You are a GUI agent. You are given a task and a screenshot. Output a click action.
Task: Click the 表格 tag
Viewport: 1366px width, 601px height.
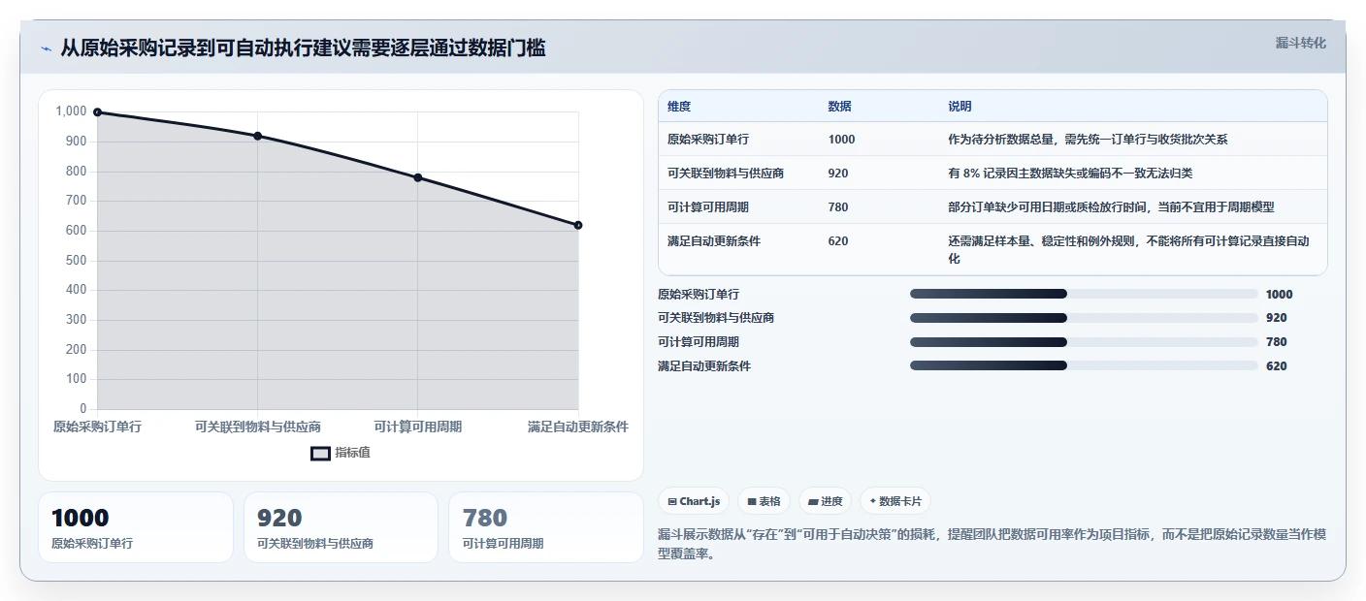tap(764, 501)
